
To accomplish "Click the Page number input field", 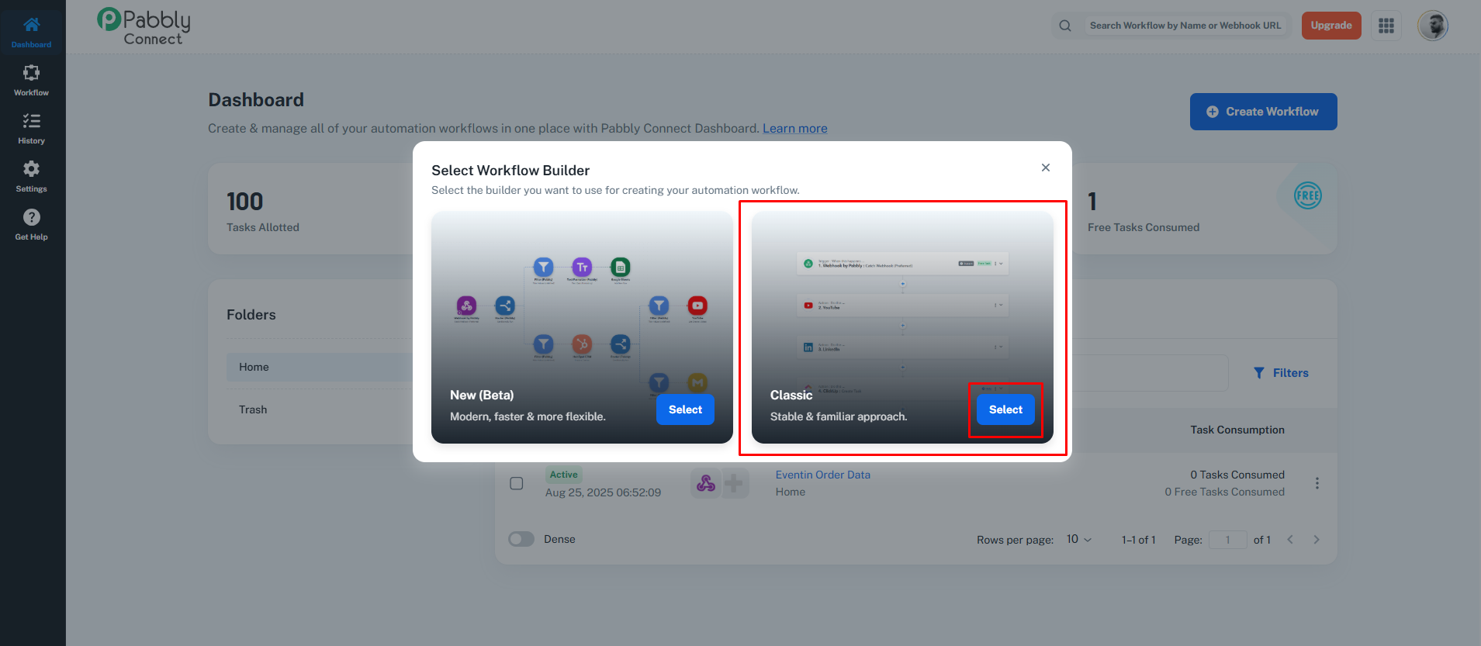I will [1227, 540].
